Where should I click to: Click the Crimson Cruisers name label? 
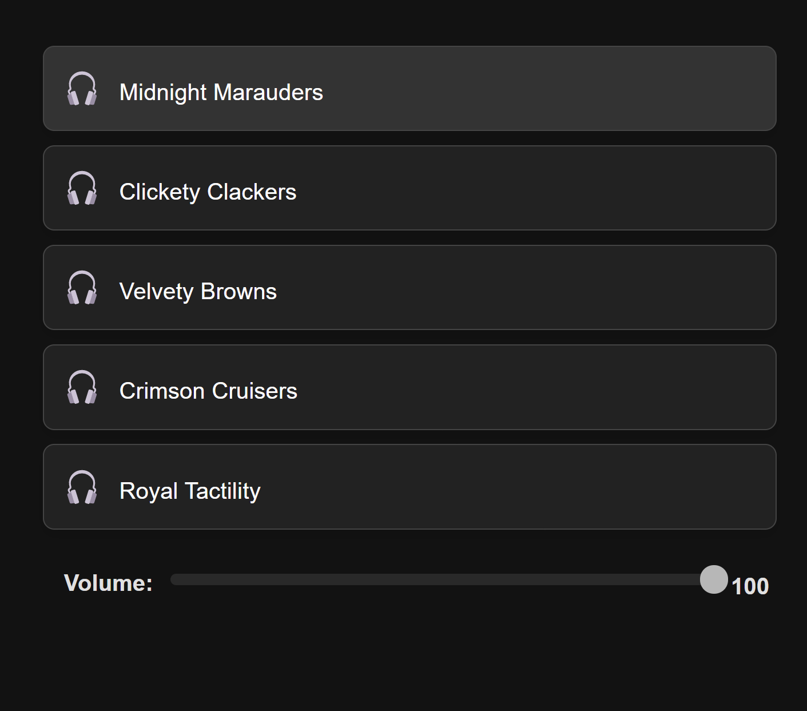[208, 391]
